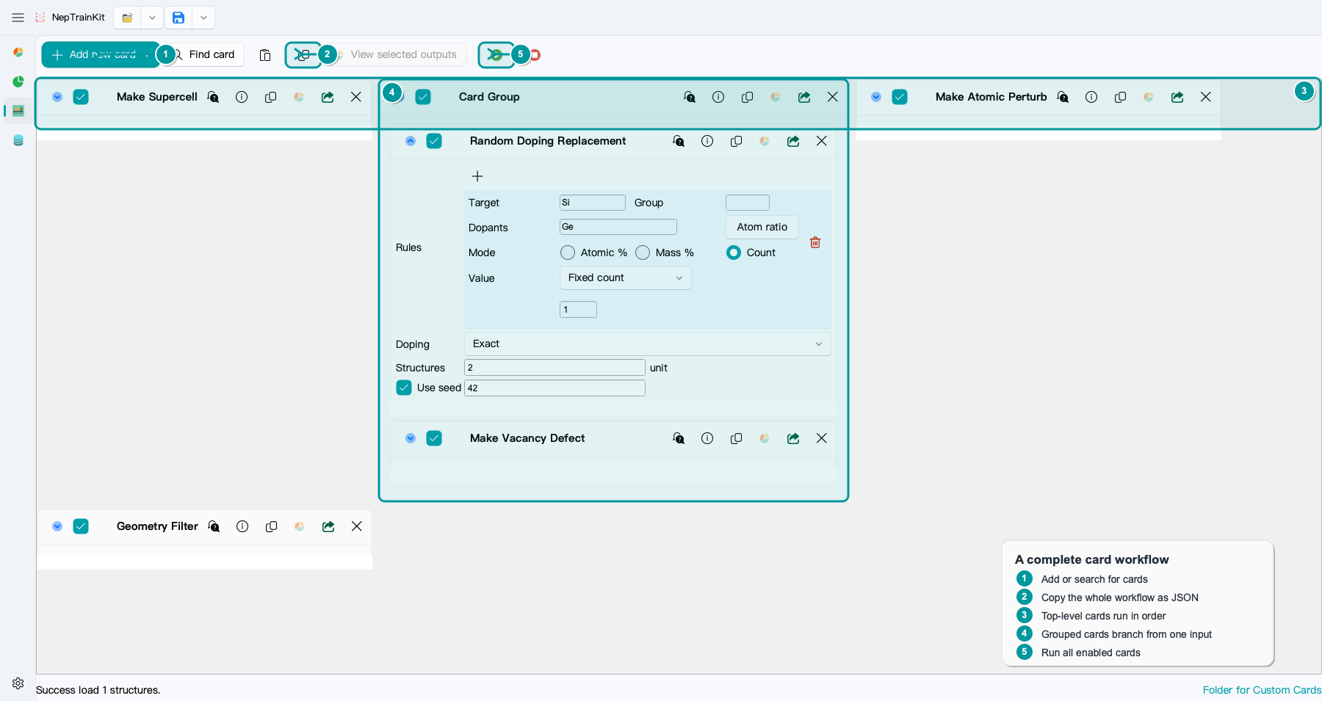Select the card workflow sidebar page
Viewport: 1322px width, 701px height.
click(x=18, y=111)
